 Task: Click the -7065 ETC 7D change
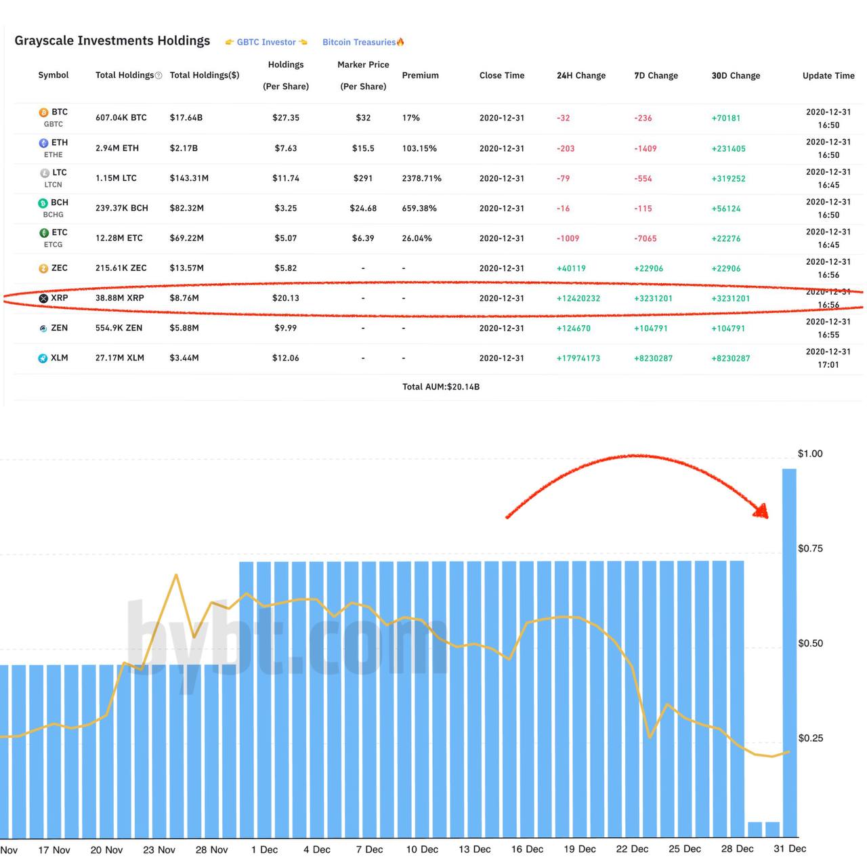(646, 238)
